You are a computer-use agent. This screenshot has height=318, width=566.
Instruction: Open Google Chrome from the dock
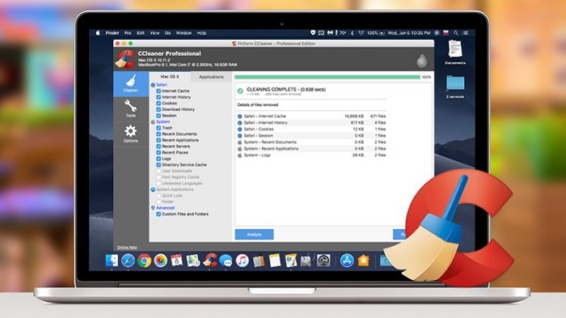pyautogui.click(x=145, y=261)
